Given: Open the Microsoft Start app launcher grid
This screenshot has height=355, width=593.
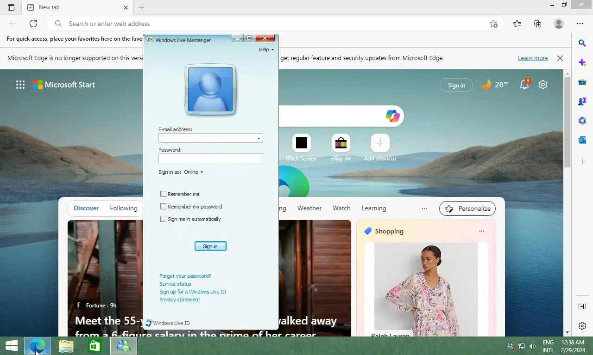Looking at the screenshot, I should pos(20,85).
